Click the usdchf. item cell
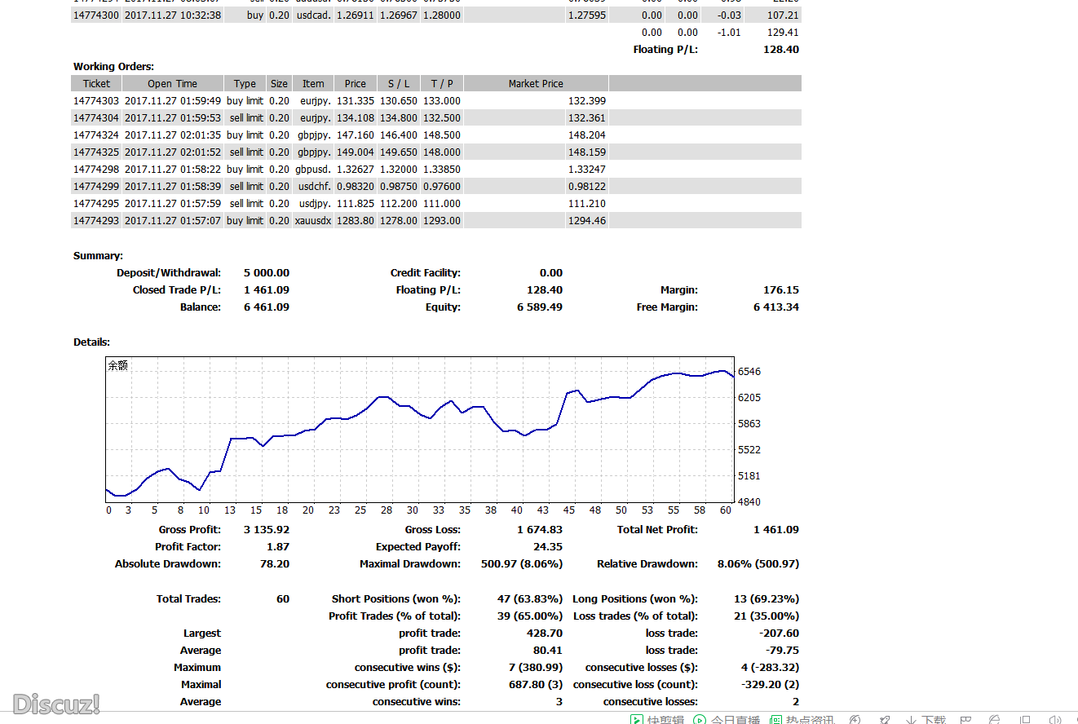1078x724 pixels. pyautogui.click(x=315, y=186)
